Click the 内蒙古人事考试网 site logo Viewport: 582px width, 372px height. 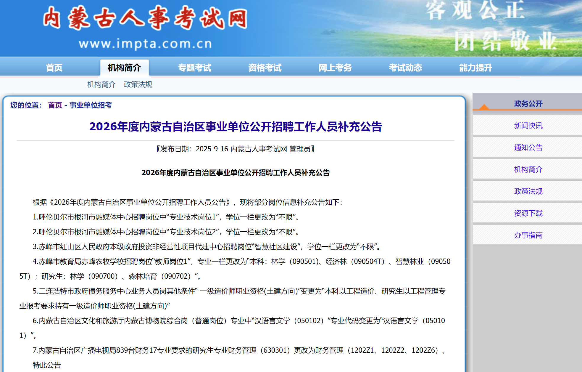tap(145, 18)
